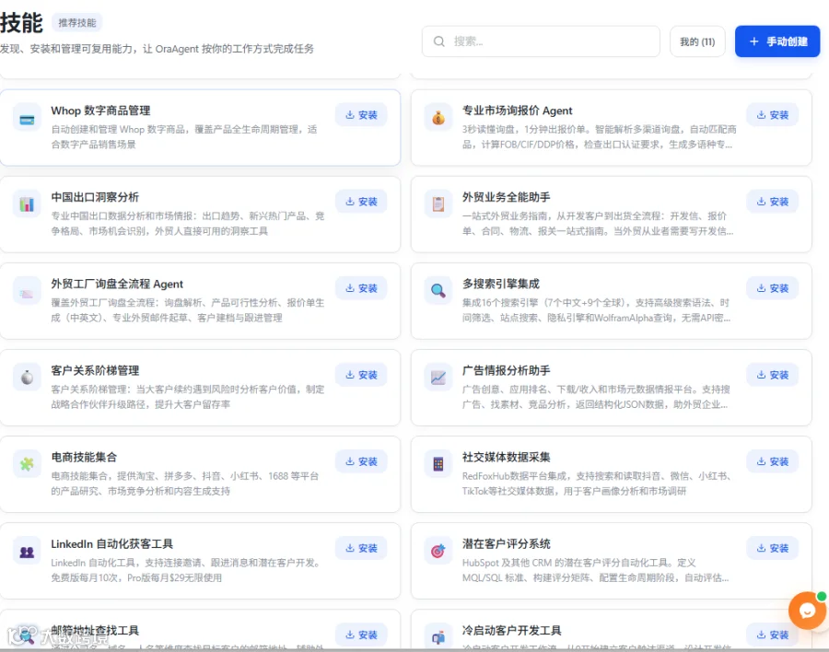The width and height of the screenshot is (829, 652).
Task: Install 外贸工厂询盘全流程 Agent skill
Action: pyautogui.click(x=361, y=288)
